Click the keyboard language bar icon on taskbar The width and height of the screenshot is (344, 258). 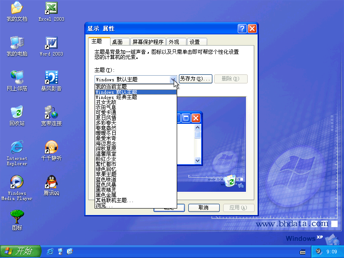click(x=303, y=252)
